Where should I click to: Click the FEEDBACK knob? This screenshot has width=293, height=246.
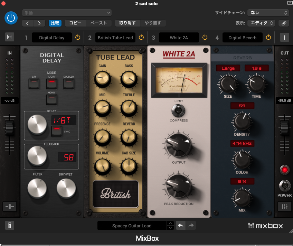pos(37,156)
